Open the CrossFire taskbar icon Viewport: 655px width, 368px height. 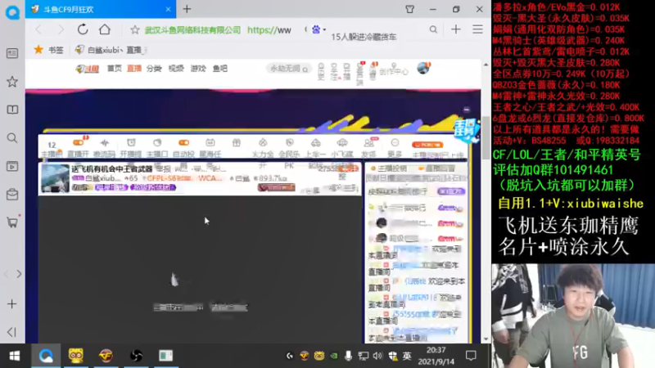pos(106,356)
